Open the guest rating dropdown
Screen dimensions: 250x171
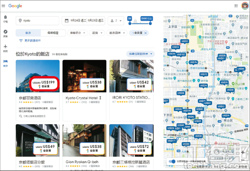(x=77, y=33)
